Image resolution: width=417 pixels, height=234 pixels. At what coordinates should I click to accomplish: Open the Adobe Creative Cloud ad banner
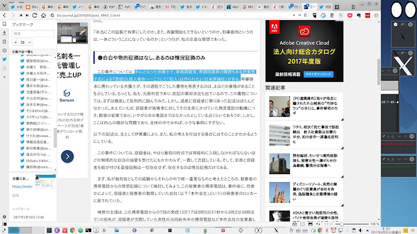pyautogui.click(x=304, y=51)
